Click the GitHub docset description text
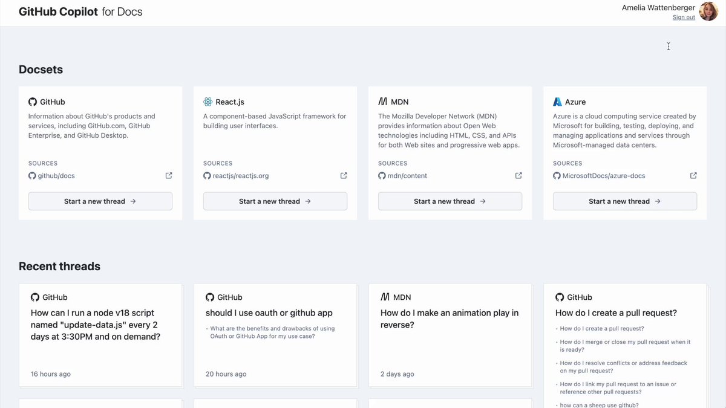Viewport: 726px width, 408px height. 92,126
